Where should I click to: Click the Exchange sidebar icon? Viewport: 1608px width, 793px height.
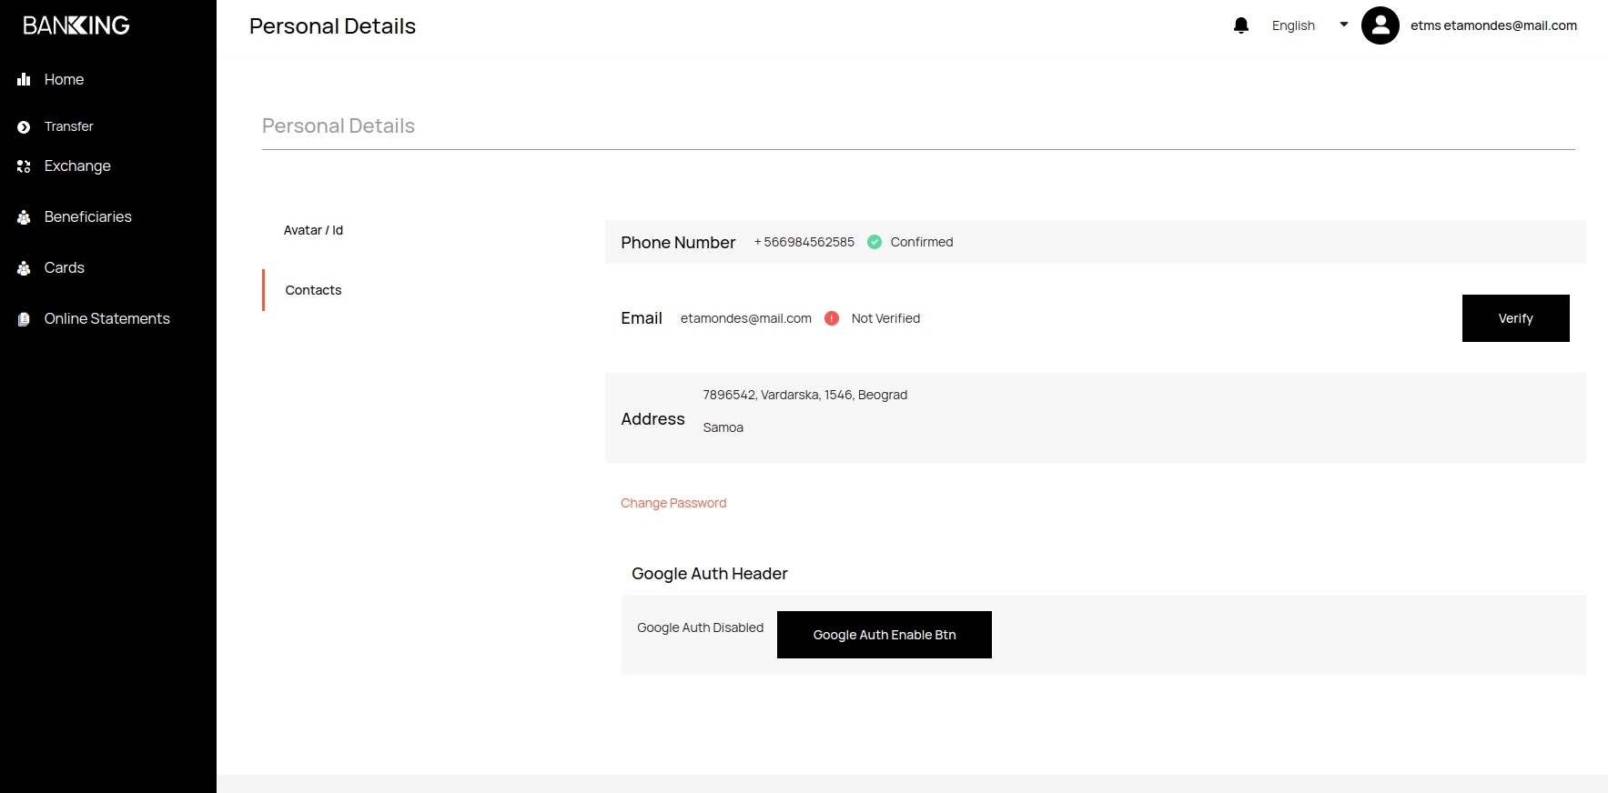pos(24,166)
